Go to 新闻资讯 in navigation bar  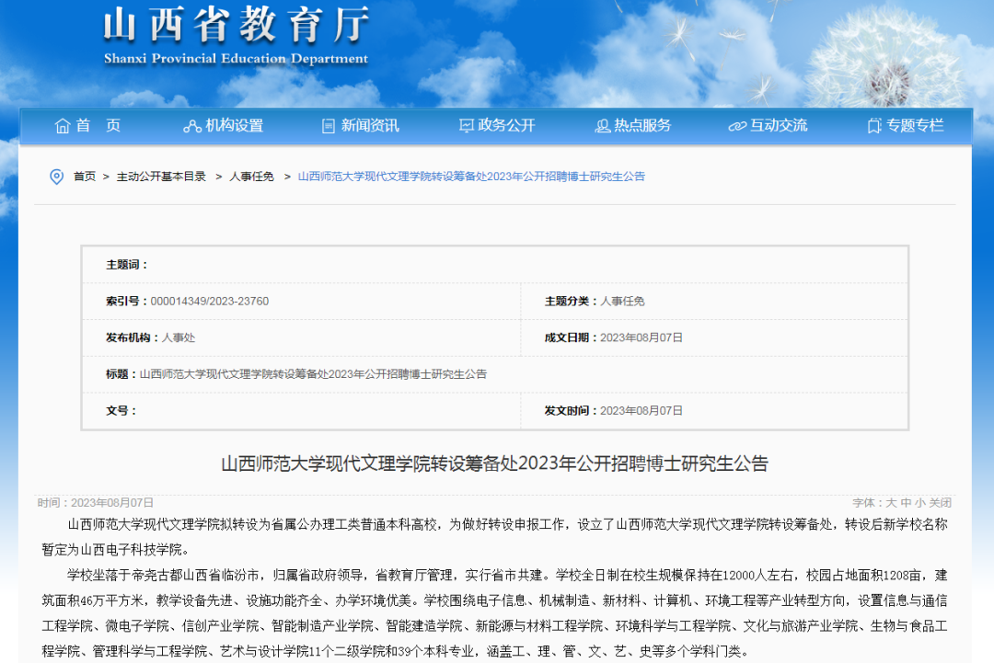370,126
